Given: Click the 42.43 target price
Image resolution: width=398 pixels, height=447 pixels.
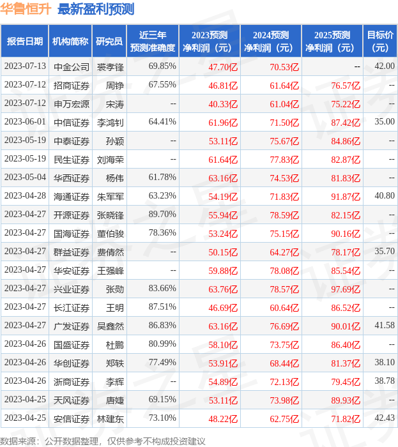Looking at the screenshot, I should (385, 418).
